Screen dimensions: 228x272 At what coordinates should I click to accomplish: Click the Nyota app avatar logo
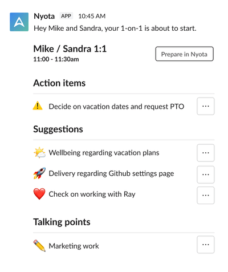pos(19,22)
